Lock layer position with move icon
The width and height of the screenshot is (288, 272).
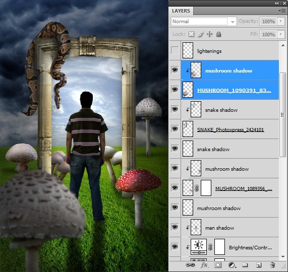210,34
